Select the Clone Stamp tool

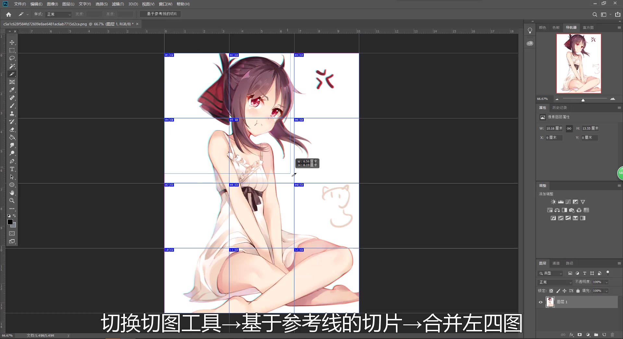(12, 114)
